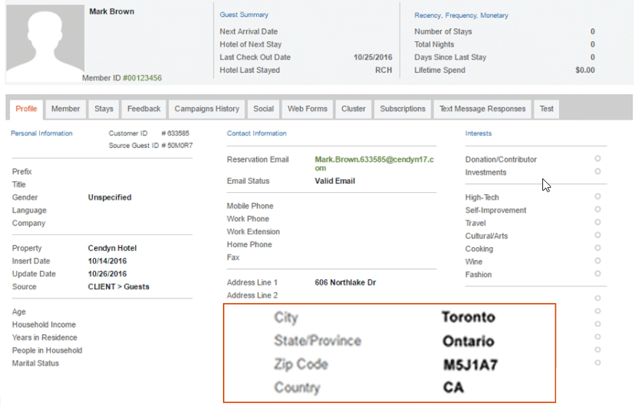Open the Social tab
This screenshot has height=406, width=636.
pyautogui.click(x=264, y=109)
